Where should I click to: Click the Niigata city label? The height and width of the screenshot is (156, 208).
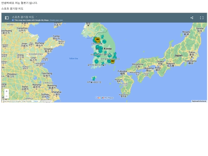(186, 33)
